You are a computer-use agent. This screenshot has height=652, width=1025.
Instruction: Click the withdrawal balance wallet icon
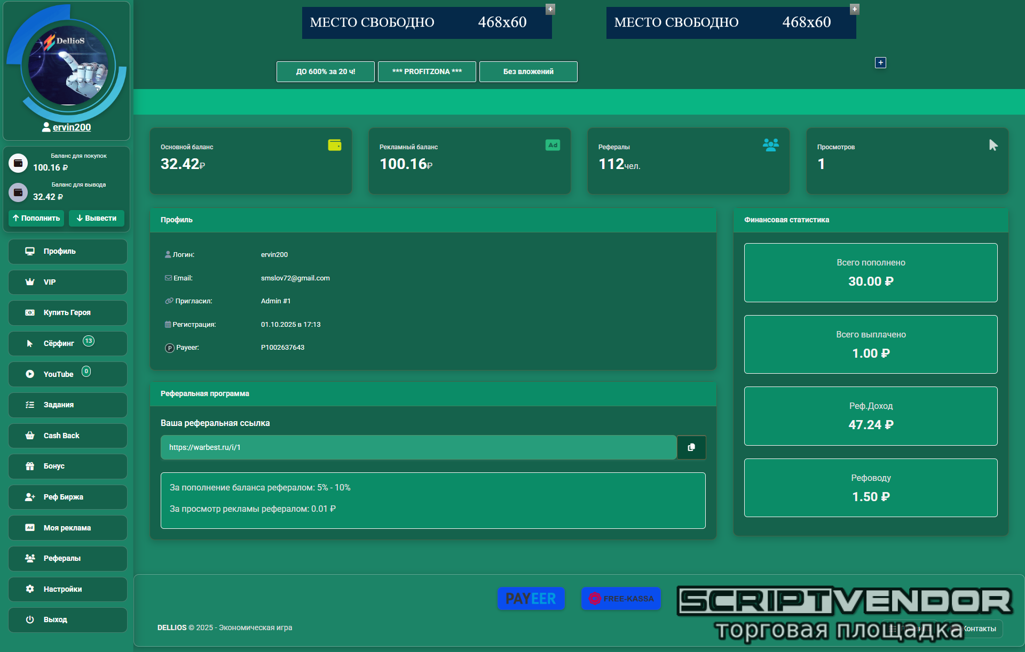click(x=18, y=192)
